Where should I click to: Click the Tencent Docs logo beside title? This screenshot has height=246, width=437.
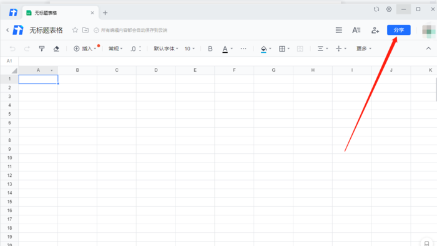(18, 30)
